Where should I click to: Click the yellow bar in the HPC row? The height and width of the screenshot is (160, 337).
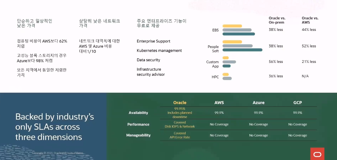[x=226, y=74]
